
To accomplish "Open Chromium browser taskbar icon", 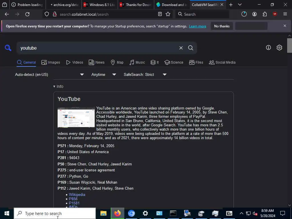I will (131, 213).
